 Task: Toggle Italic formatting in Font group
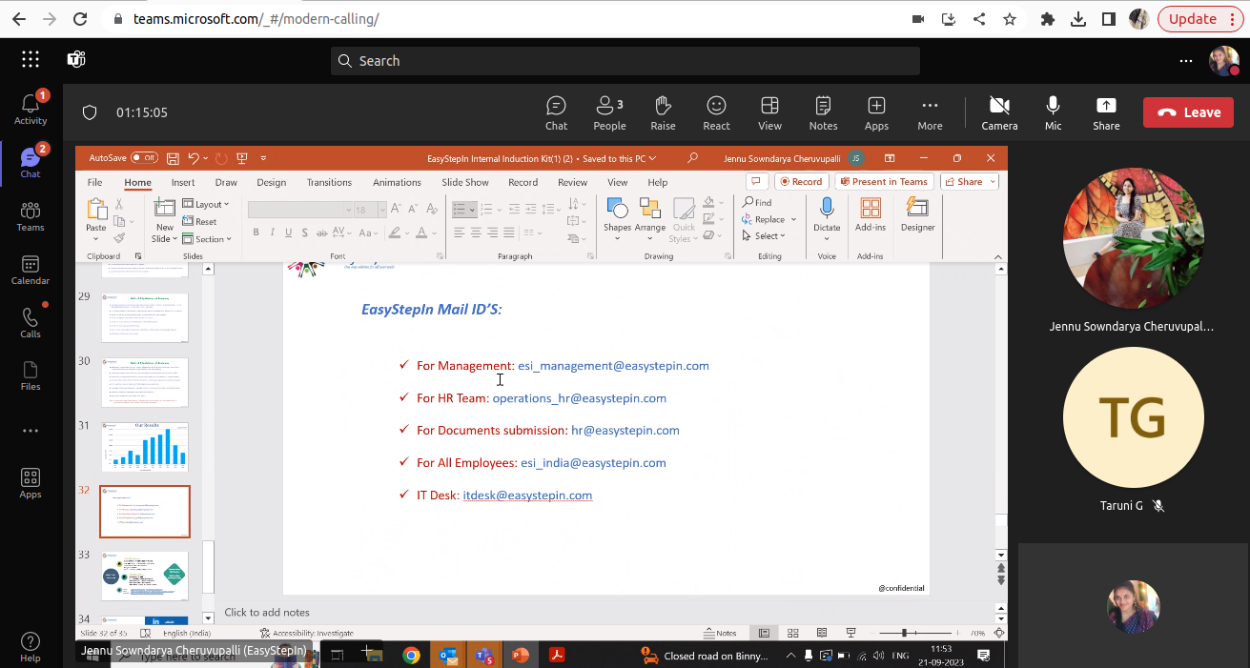click(273, 233)
